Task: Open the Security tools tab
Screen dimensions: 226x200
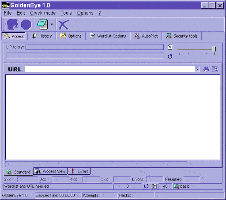Action: [x=182, y=36]
